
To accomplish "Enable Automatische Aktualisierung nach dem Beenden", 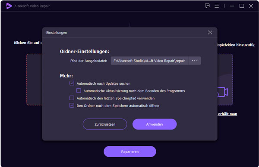I will coord(79,90).
